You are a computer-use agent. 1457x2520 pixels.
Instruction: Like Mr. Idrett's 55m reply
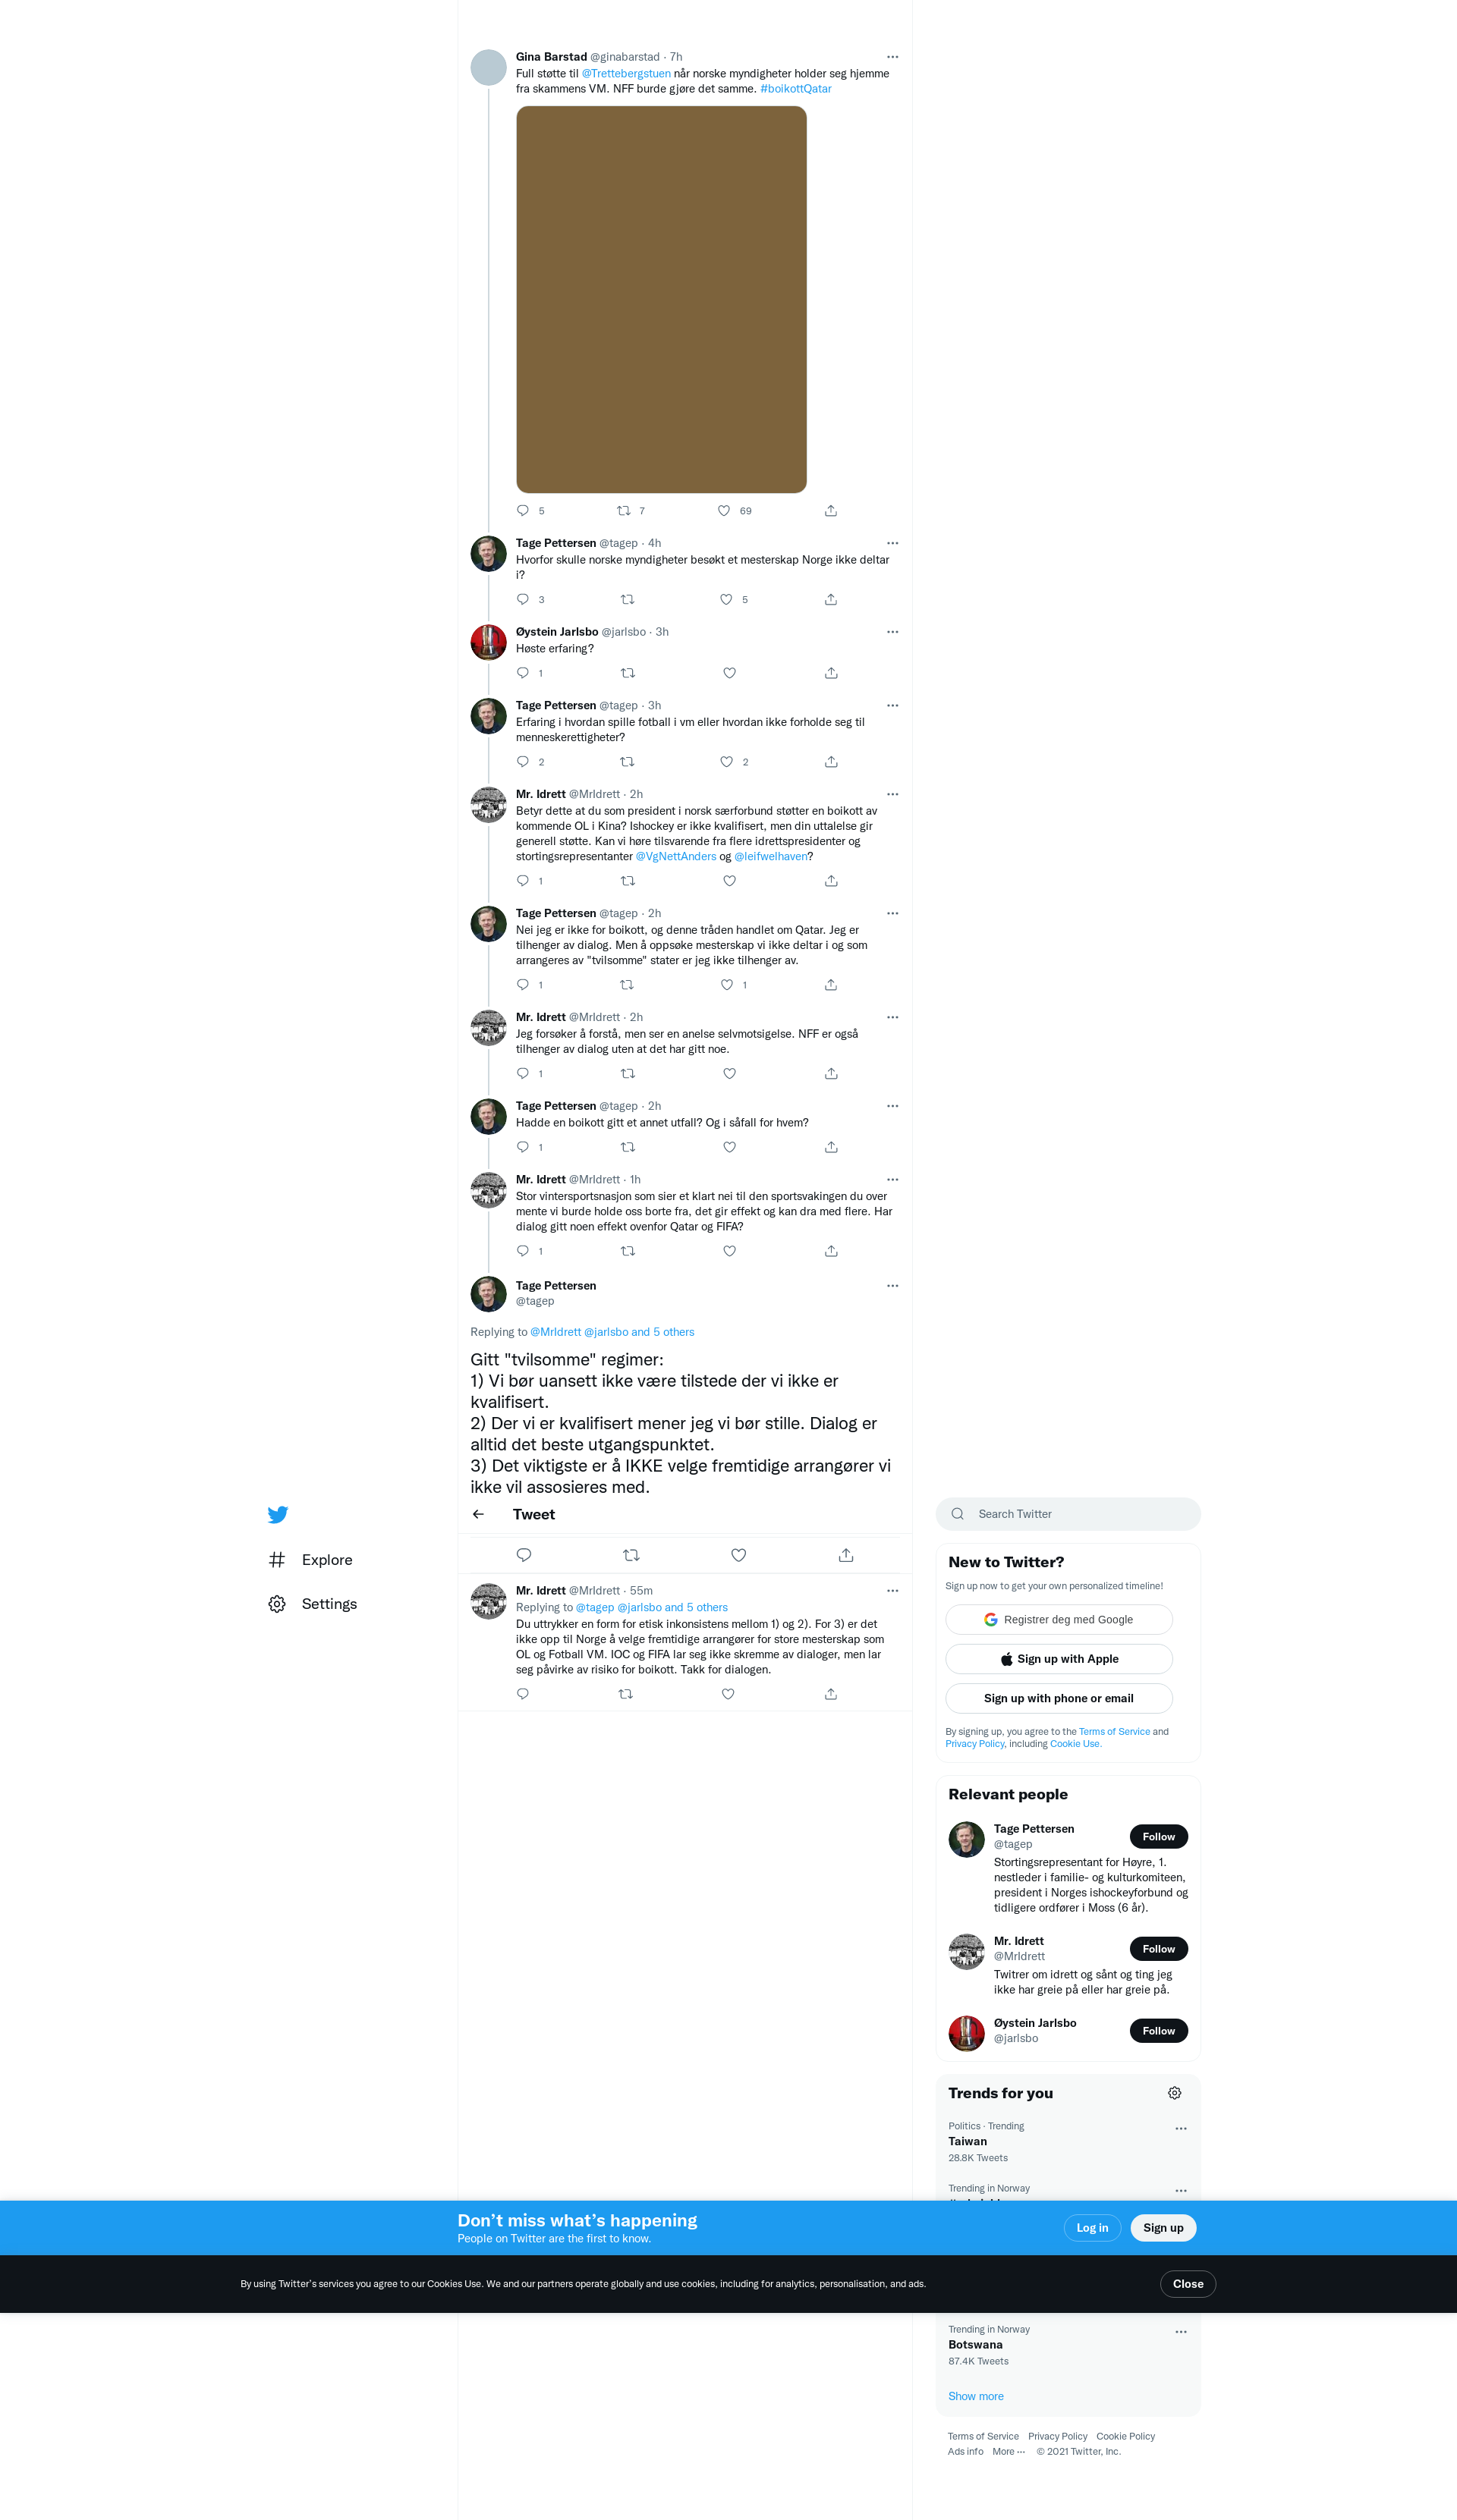pos(728,1694)
